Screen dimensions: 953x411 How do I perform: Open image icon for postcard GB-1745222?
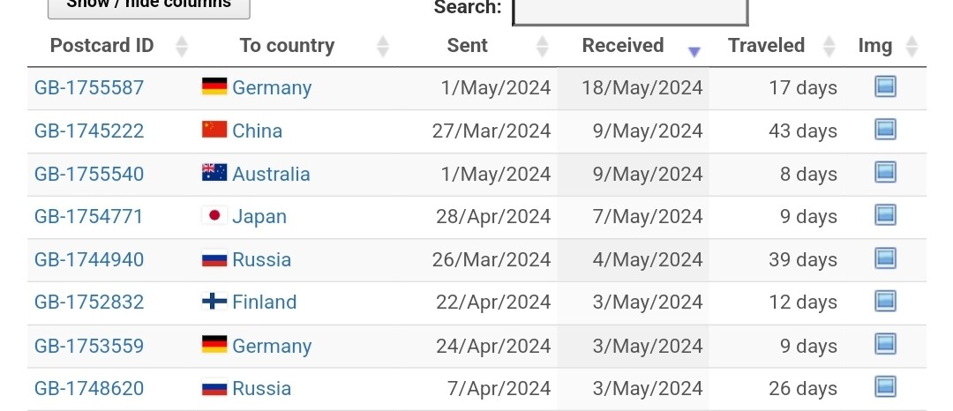885,130
